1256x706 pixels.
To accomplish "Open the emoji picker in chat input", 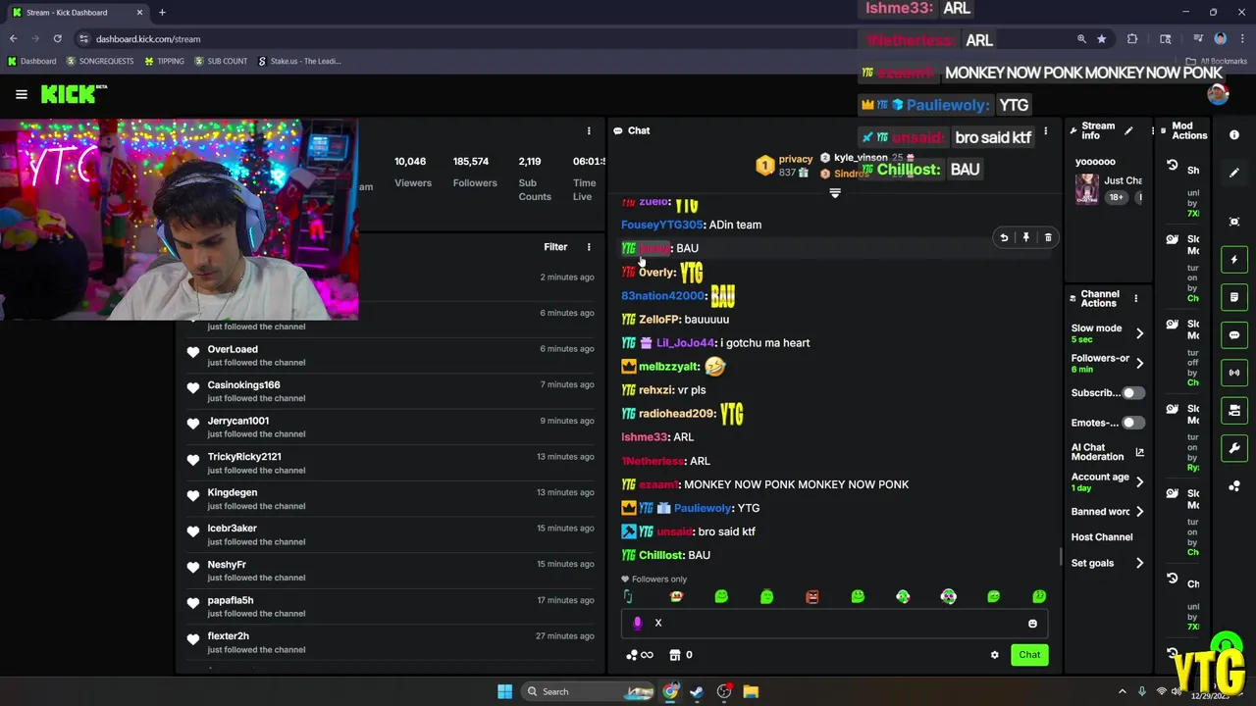I will 1032,624.
